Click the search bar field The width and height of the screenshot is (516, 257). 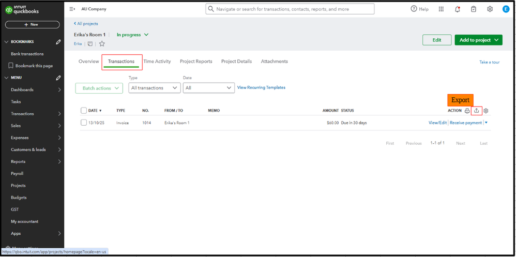[290, 9]
